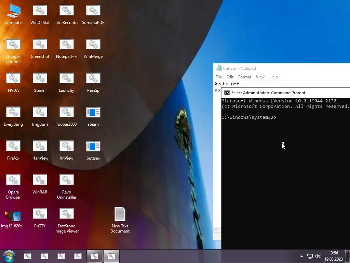Open the taskbar clock showing 13:56
This screenshot has height=263, width=350.
tap(334, 256)
